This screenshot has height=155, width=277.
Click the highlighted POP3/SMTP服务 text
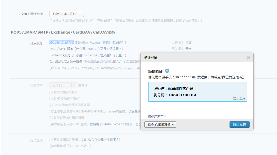pyautogui.click(x=62, y=43)
